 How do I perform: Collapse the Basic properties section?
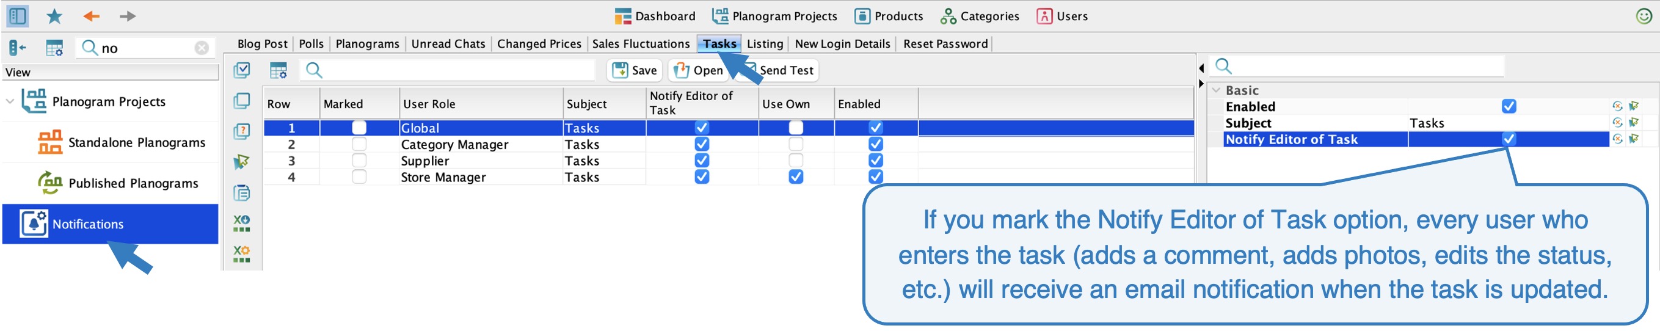[1216, 90]
